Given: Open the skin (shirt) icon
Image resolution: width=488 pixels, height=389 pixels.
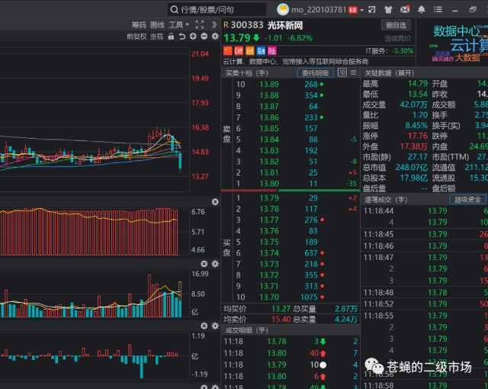Looking at the screenshot, I should pos(388,10).
